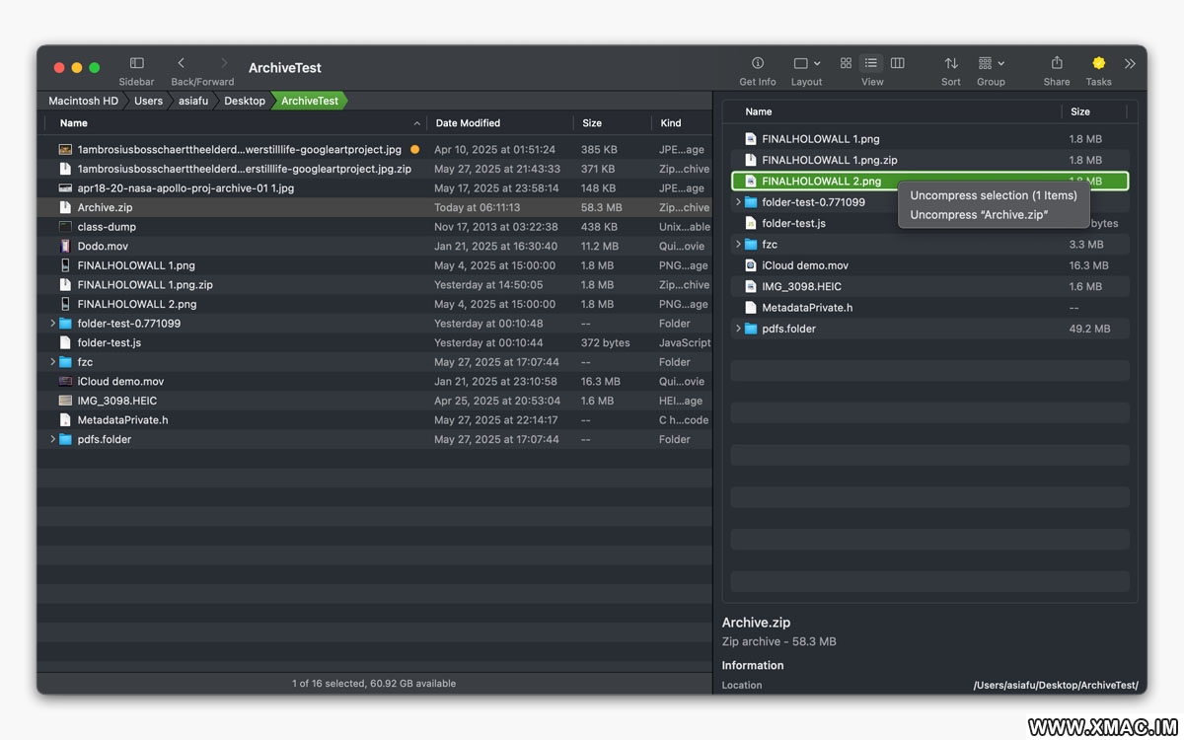Open the Group dropdown menu
1184x740 pixels.
(x=991, y=63)
